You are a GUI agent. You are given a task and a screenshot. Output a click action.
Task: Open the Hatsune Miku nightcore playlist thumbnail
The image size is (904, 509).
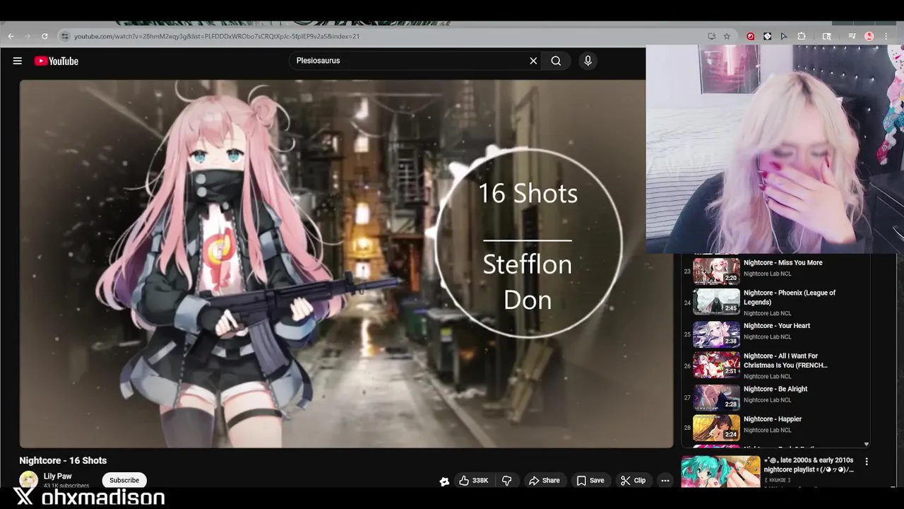click(x=720, y=472)
